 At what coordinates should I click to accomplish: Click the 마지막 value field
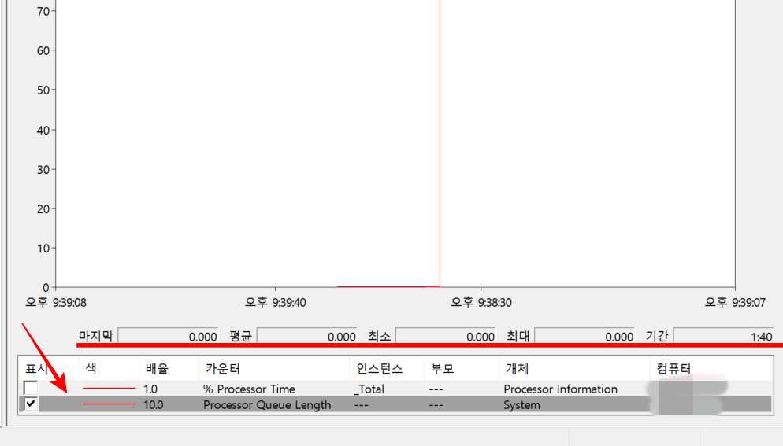tap(169, 336)
